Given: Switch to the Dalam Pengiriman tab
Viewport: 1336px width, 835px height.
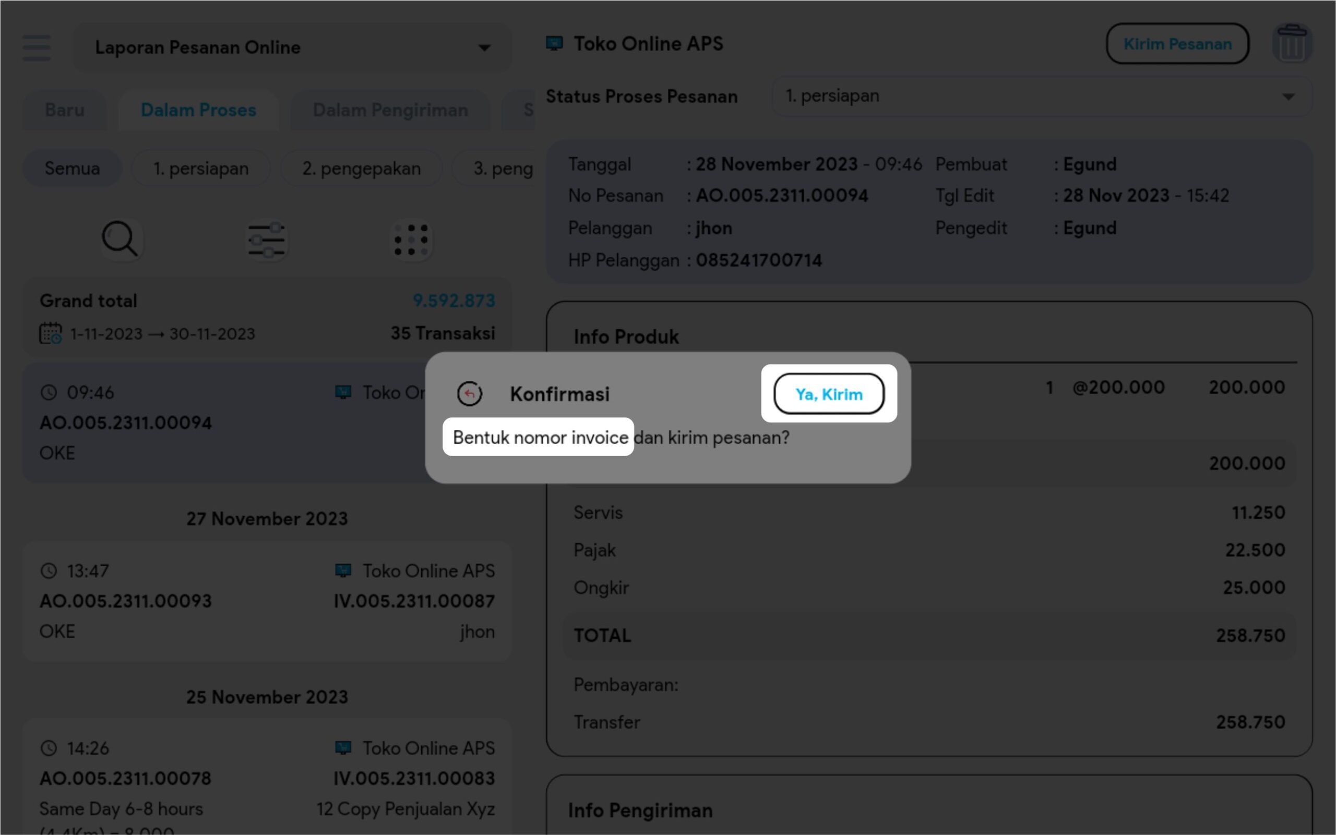Looking at the screenshot, I should coord(390,110).
